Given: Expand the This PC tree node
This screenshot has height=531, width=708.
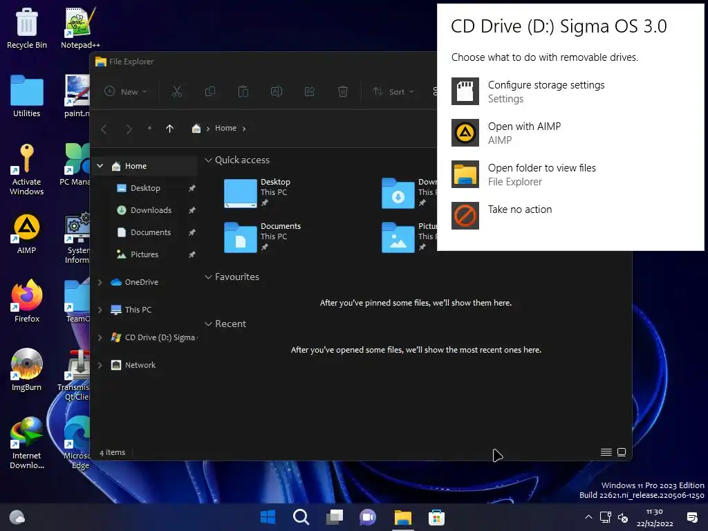Looking at the screenshot, I should tap(100, 310).
